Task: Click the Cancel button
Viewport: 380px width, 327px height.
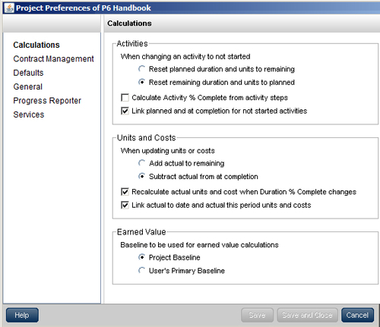Action: [x=357, y=315]
